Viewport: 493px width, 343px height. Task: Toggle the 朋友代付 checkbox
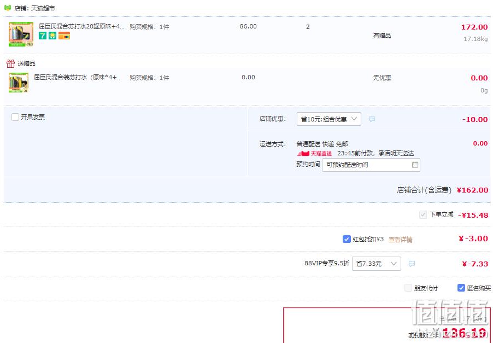tap(408, 288)
